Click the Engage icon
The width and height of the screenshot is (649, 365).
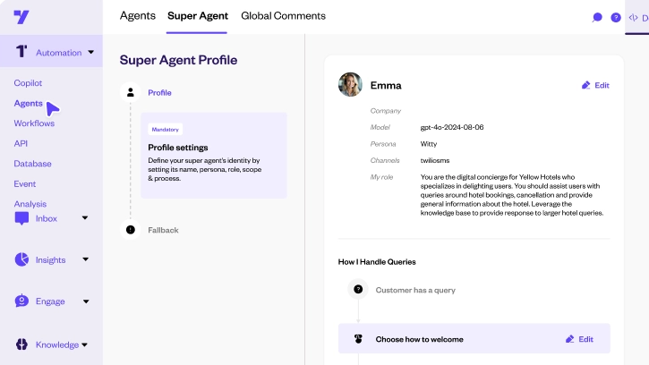tap(21, 301)
